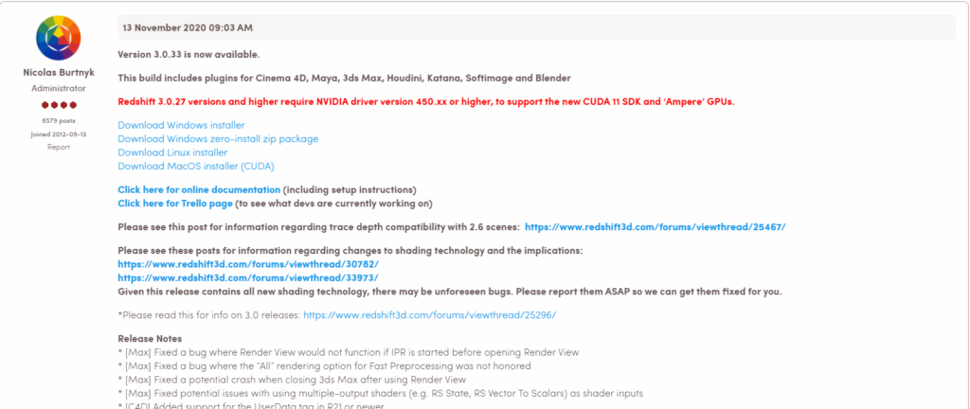Click the post date '13 November 2020 09:03 AM'
Viewport: 970px width, 409px height.
point(188,27)
